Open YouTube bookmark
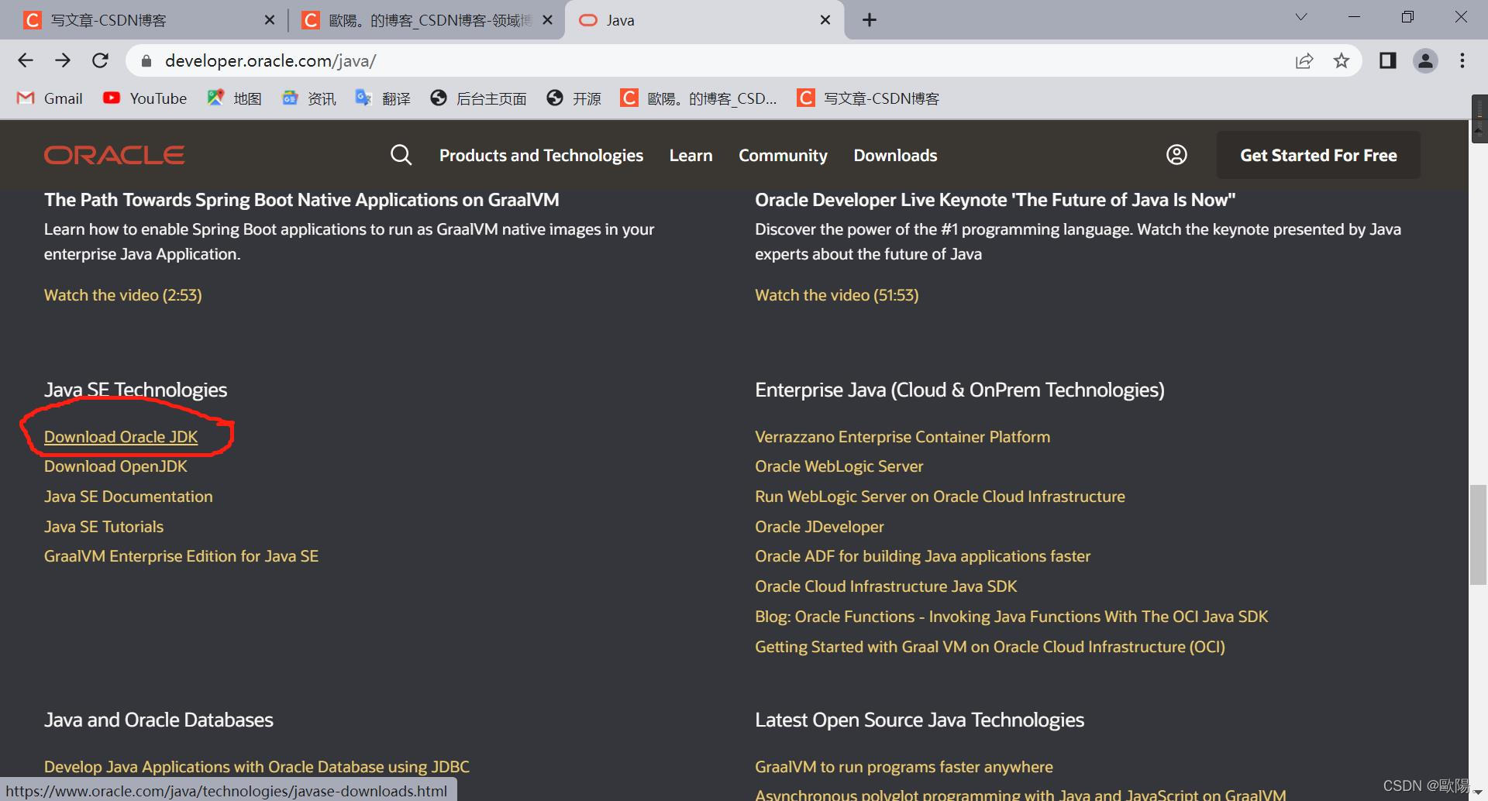 tap(145, 98)
